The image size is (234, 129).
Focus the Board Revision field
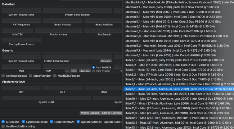(103, 20)
